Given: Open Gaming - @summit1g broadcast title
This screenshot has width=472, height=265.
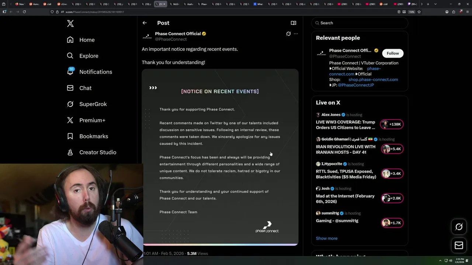Looking at the screenshot, I should coord(337,221).
